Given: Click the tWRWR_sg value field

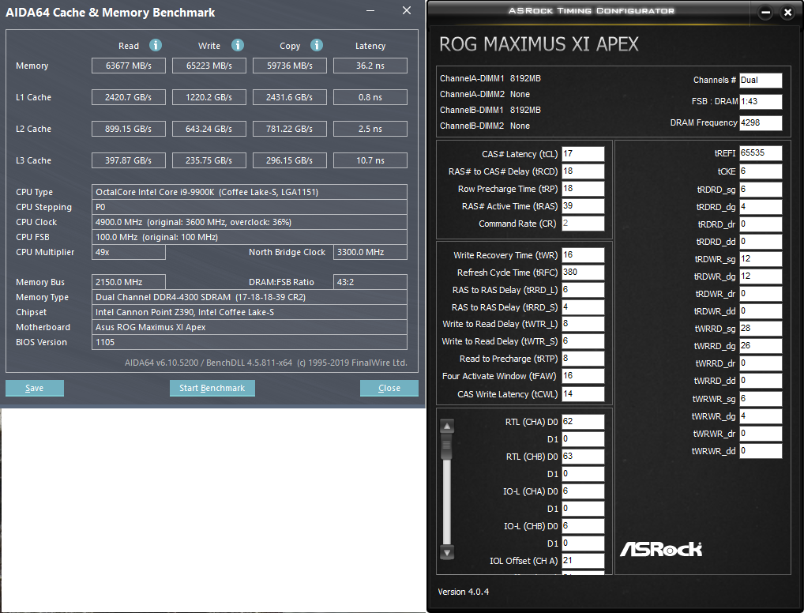Looking at the screenshot, I should 761,399.
